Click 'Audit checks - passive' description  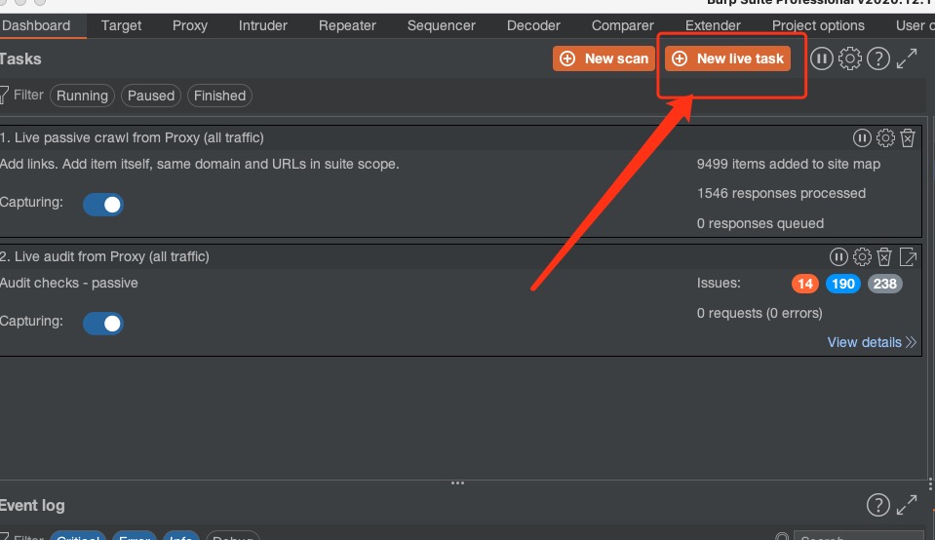(x=69, y=283)
